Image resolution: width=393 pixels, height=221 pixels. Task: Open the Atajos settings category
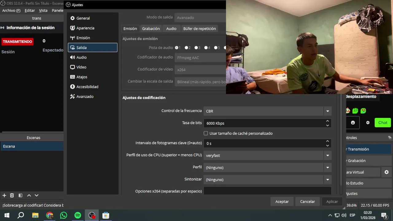click(92, 77)
